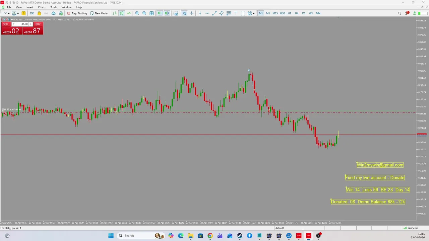The height and width of the screenshot is (241, 429).
Task: Select the trendline drawing tool
Action: coord(214,13)
